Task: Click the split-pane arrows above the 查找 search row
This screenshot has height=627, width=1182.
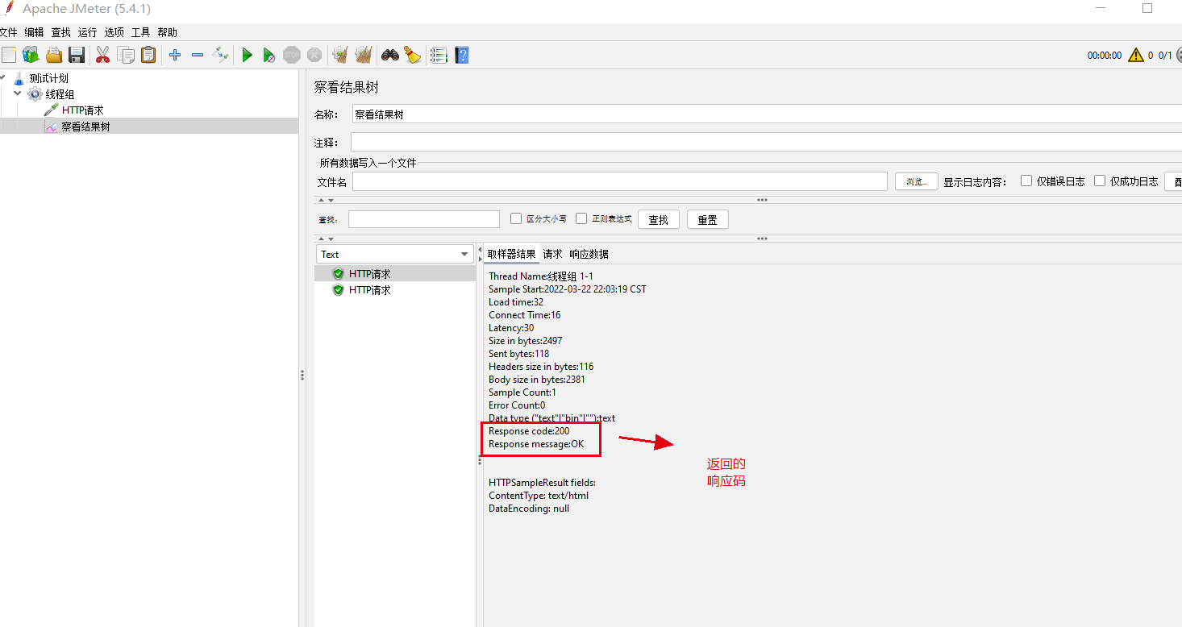Action: coord(325,200)
